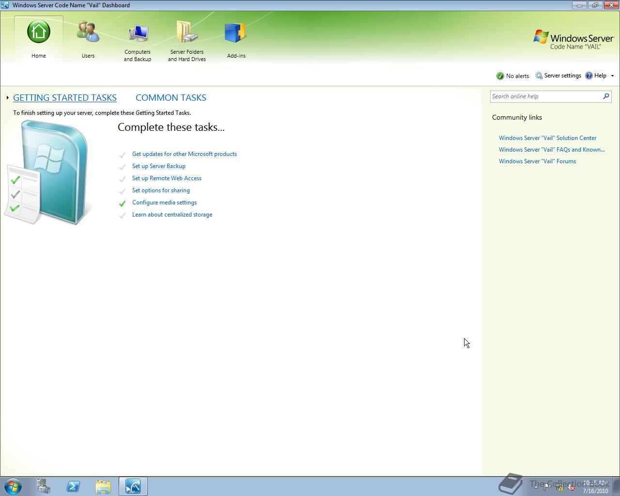620x496 pixels.
Task: Open Windows Explorer from taskbar
Action: click(103, 486)
